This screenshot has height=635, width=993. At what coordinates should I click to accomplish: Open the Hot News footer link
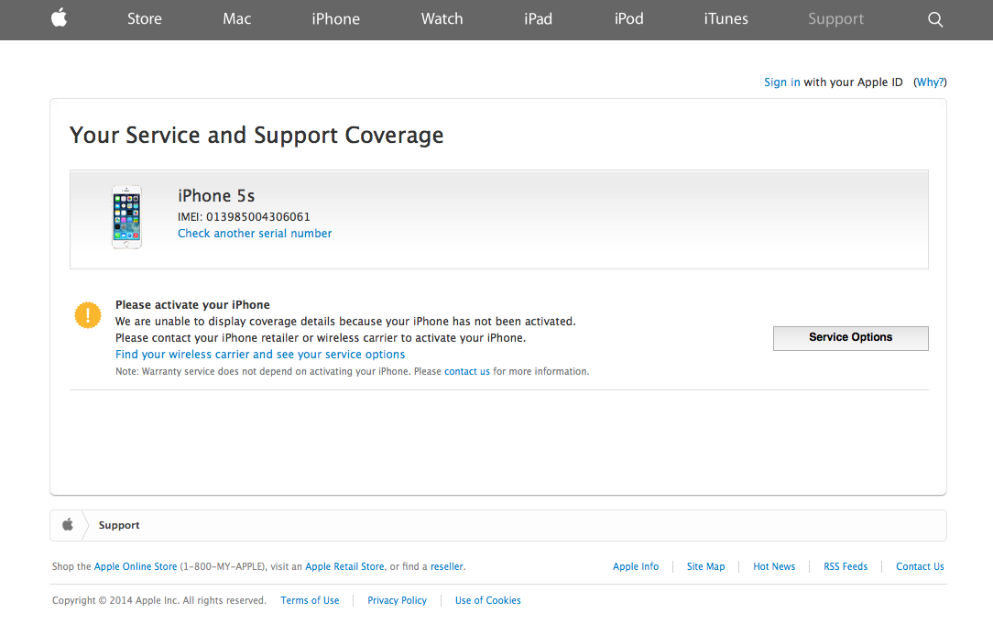click(x=774, y=566)
